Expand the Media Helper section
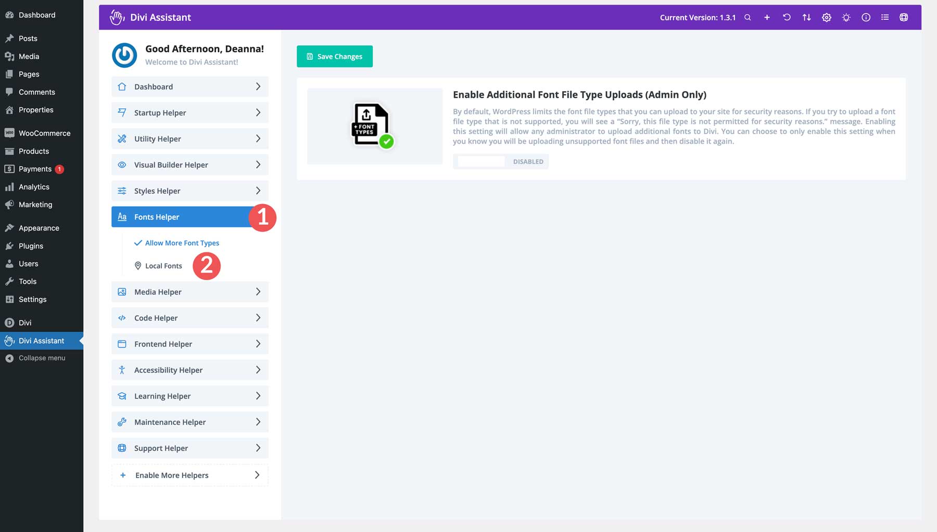 coord(189,292)
